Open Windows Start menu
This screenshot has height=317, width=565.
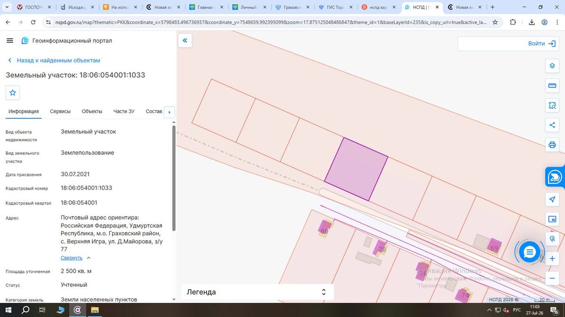[x=9, y=310]
